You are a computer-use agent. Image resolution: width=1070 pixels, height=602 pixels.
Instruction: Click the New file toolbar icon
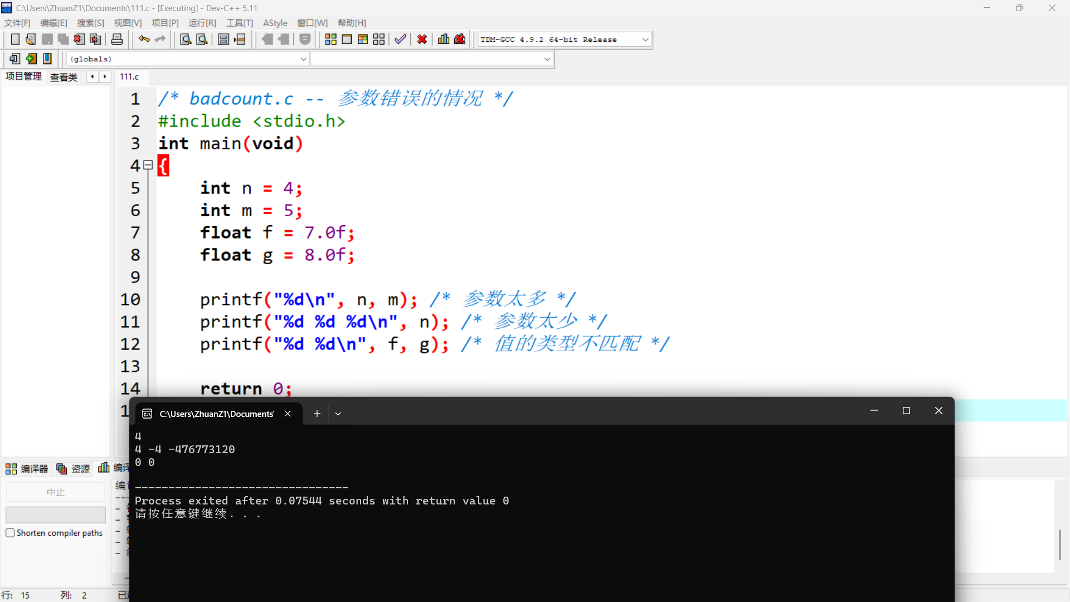coord(15,40)
